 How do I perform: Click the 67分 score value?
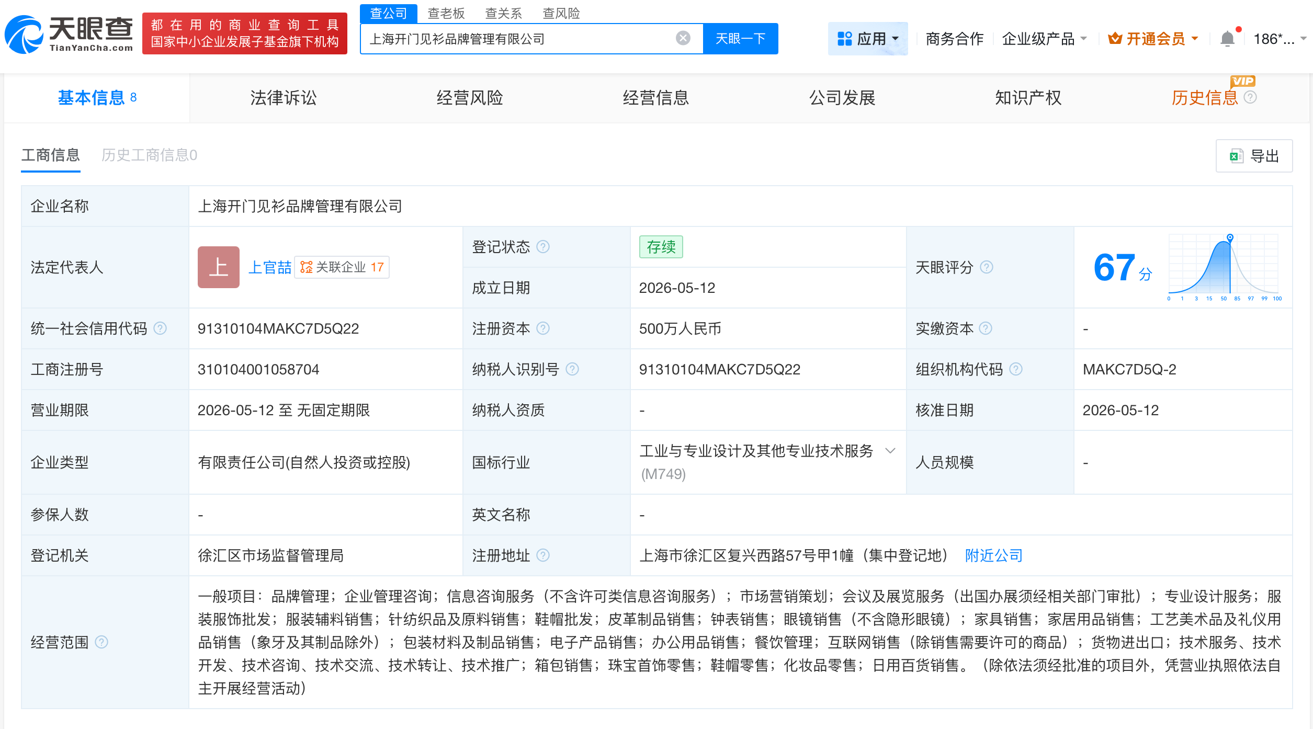tap(1123, 268)
